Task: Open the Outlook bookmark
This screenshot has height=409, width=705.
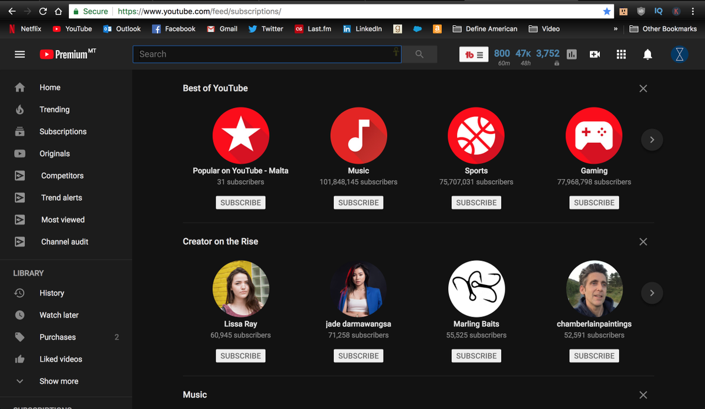Action: tap(122, 29)
